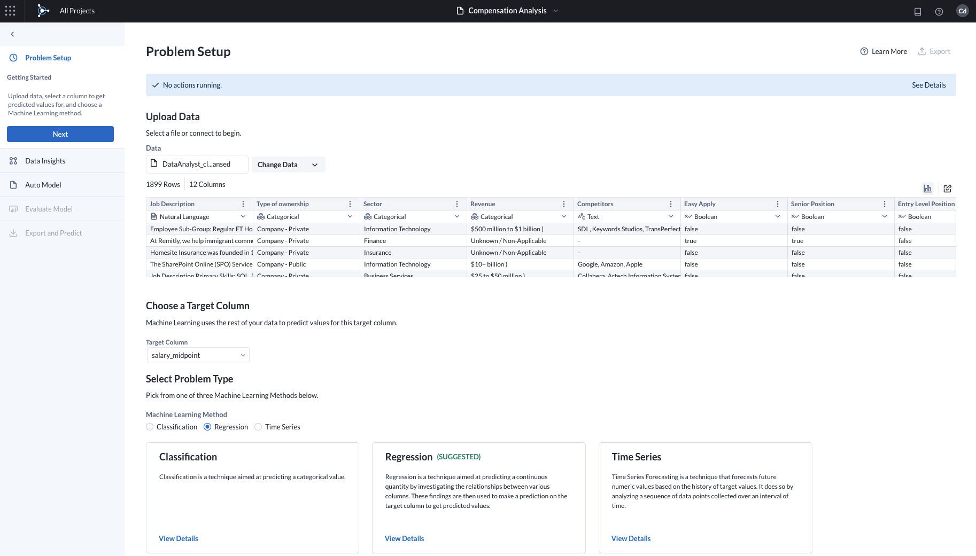Expand the Change Data dropdown arrow

pos(315,165)
